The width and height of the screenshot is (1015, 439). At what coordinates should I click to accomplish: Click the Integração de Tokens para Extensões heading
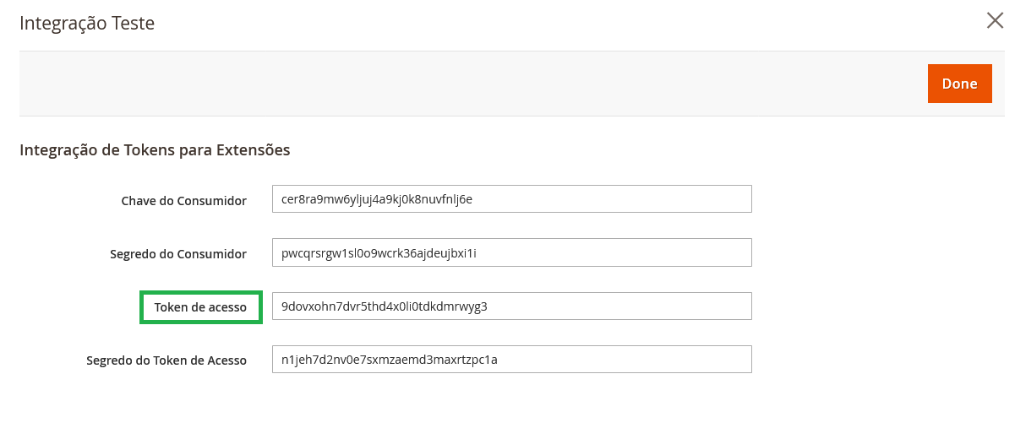coord(155,150)
